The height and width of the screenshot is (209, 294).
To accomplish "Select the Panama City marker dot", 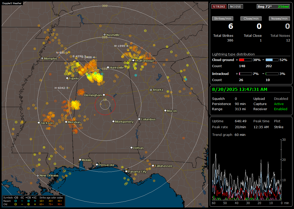I will click(126, 171).
